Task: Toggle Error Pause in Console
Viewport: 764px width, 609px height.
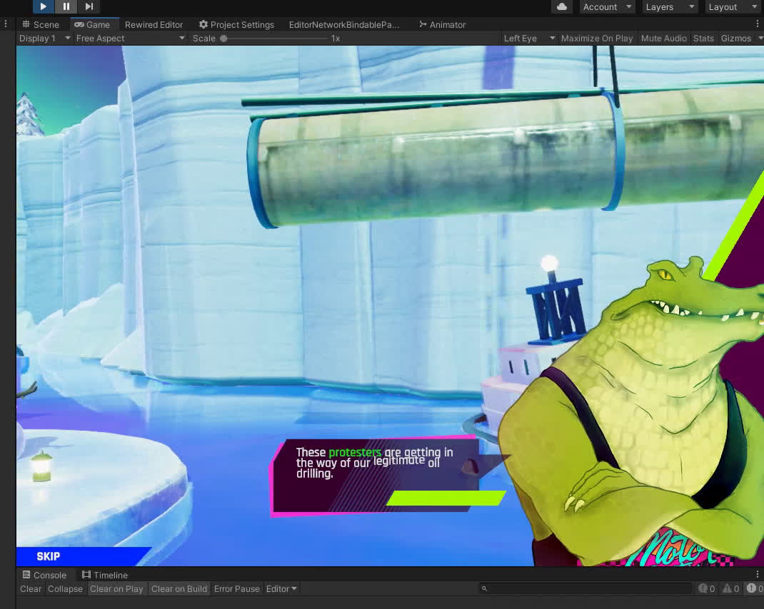Action: point(236,589)
